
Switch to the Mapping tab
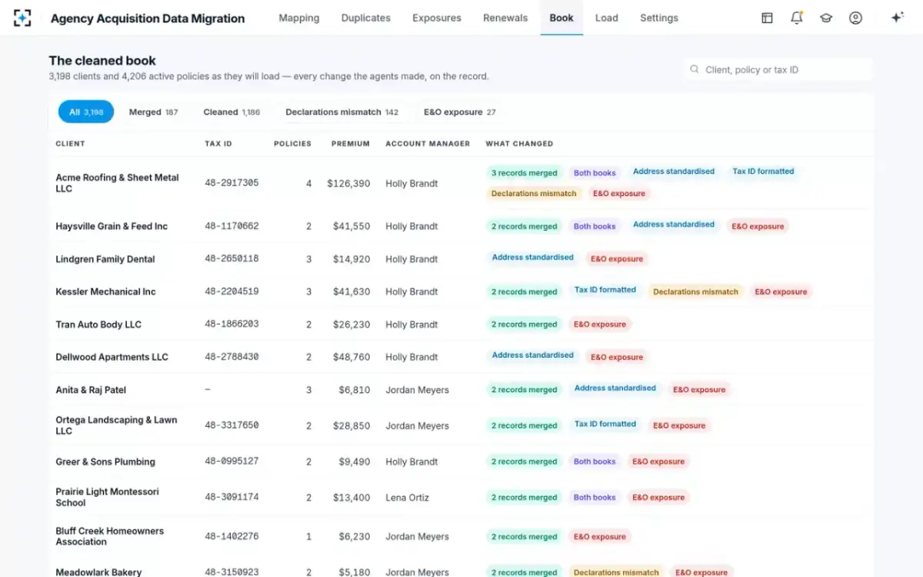(299, 18)
